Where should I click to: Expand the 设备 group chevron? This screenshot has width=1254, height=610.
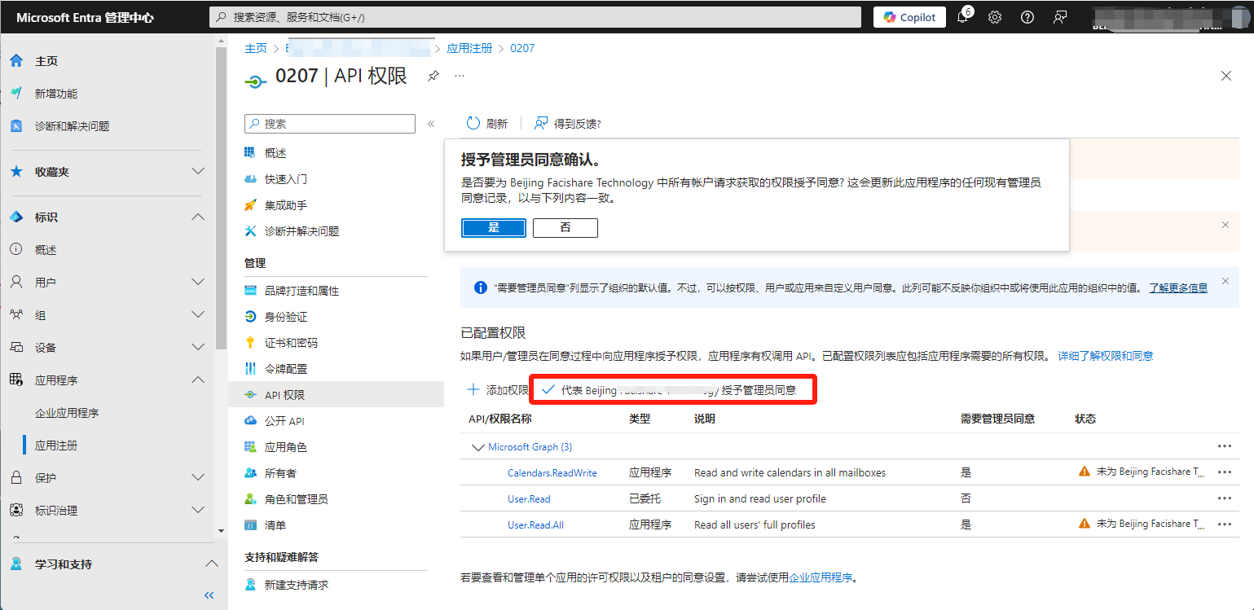[197, 348]
